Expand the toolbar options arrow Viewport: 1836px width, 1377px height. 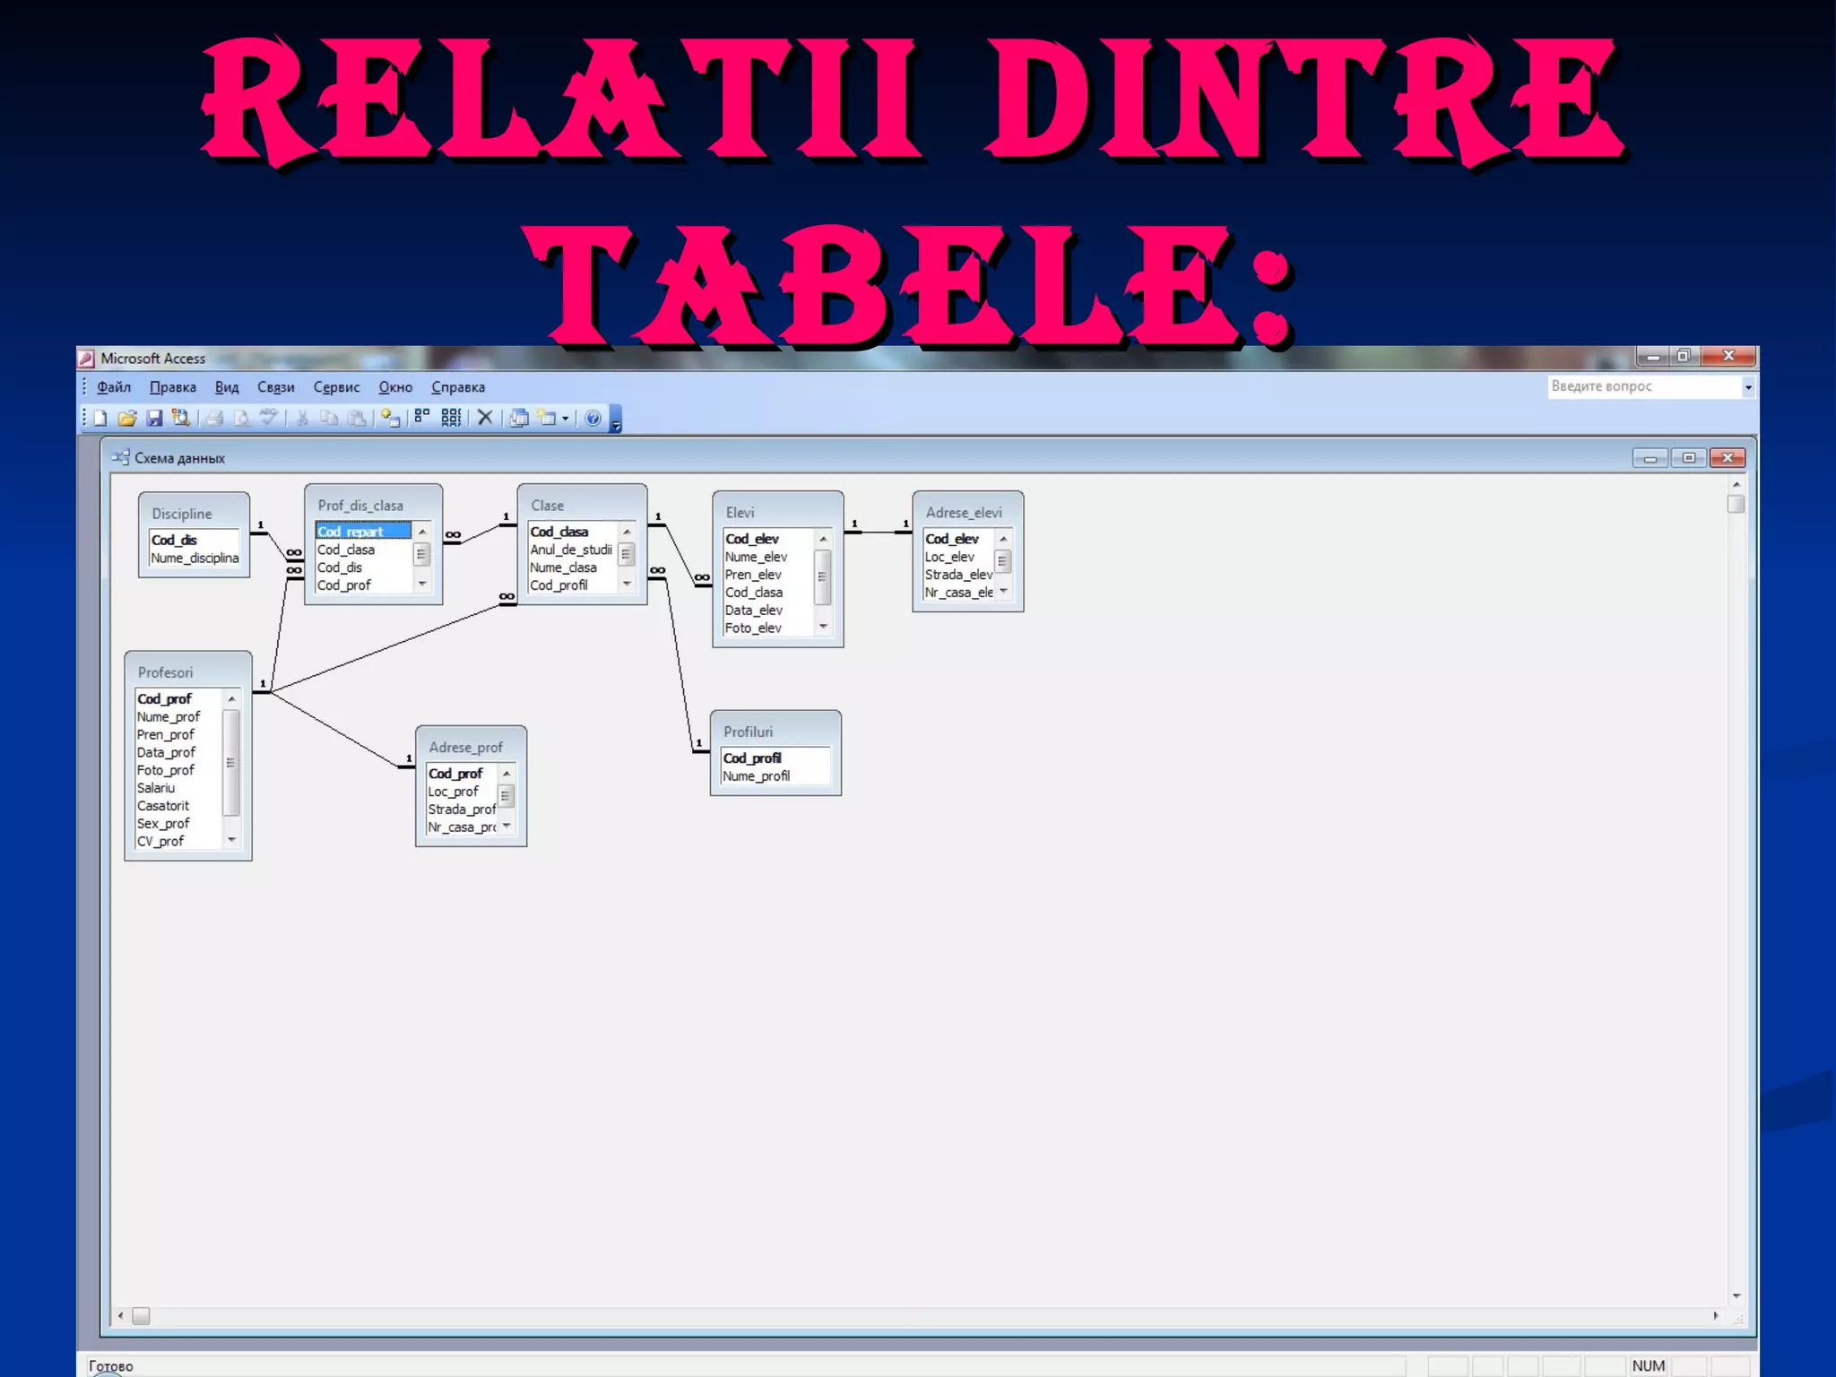616,419
